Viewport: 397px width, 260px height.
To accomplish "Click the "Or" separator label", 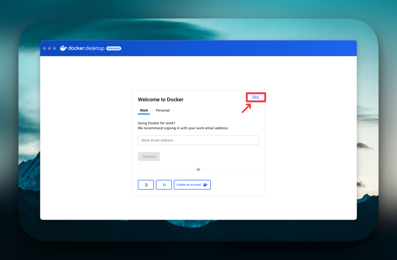I will [198, 170].
